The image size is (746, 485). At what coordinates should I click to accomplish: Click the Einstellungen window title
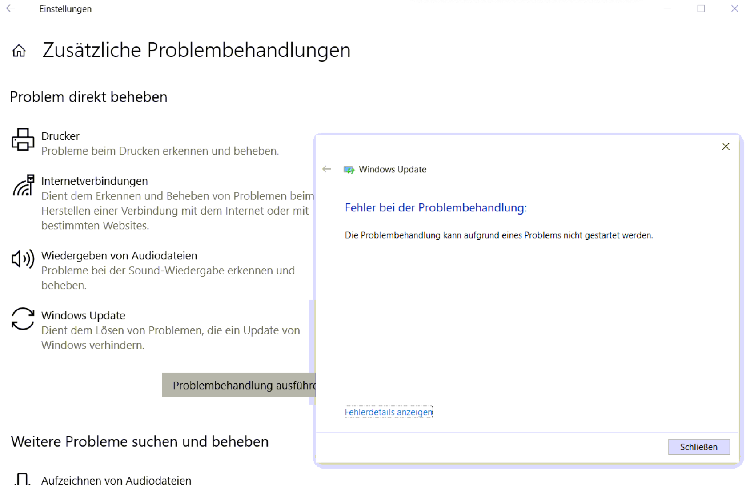65,9
